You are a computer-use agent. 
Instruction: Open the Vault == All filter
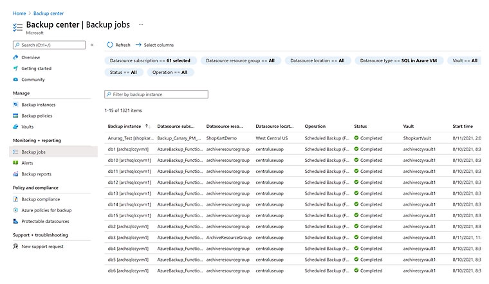tap(465, 61)
